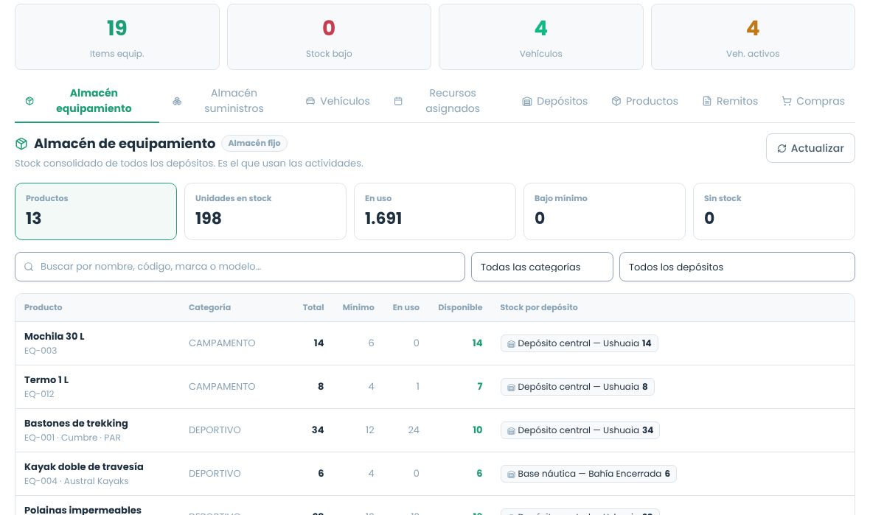Click the calendar icon beside Recursos asignados
The width and height of the screenshot is (870, 515).
pos(398,101)
